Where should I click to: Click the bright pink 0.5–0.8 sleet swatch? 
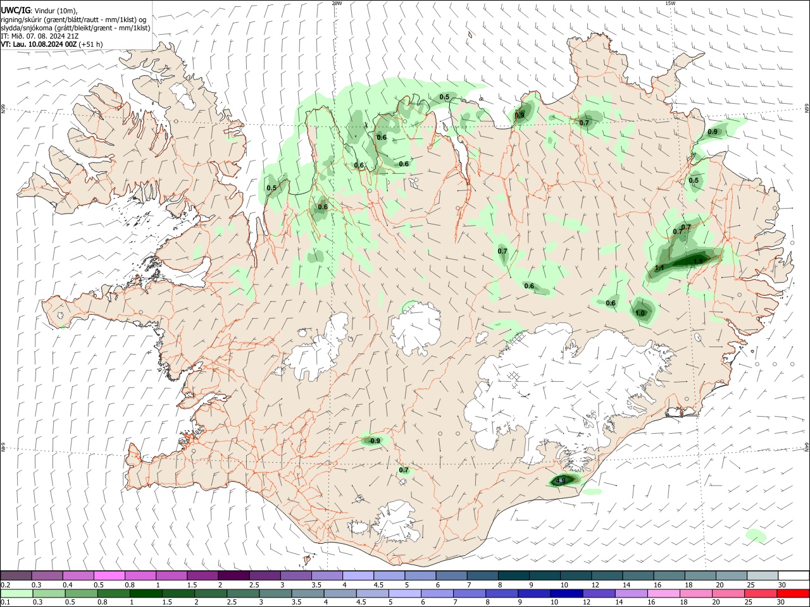tap(109, 576)
